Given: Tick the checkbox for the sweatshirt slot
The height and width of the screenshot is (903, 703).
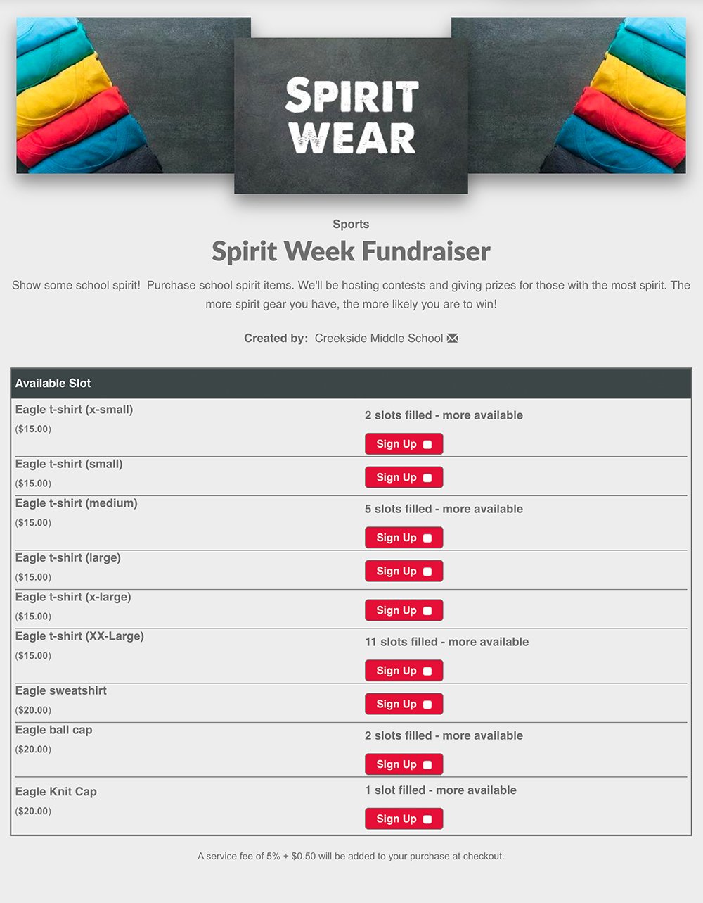Looking at the screenshot, I should (x=427, y=705).
